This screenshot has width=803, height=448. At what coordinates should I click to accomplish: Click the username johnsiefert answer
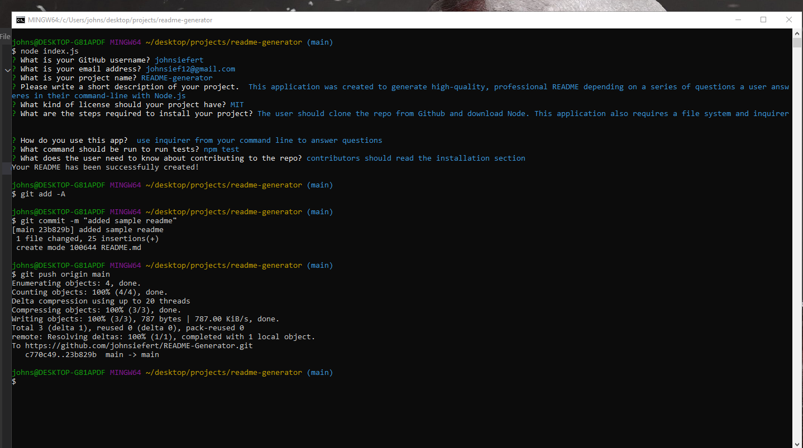pyautogui.click(x=178, y=60)
